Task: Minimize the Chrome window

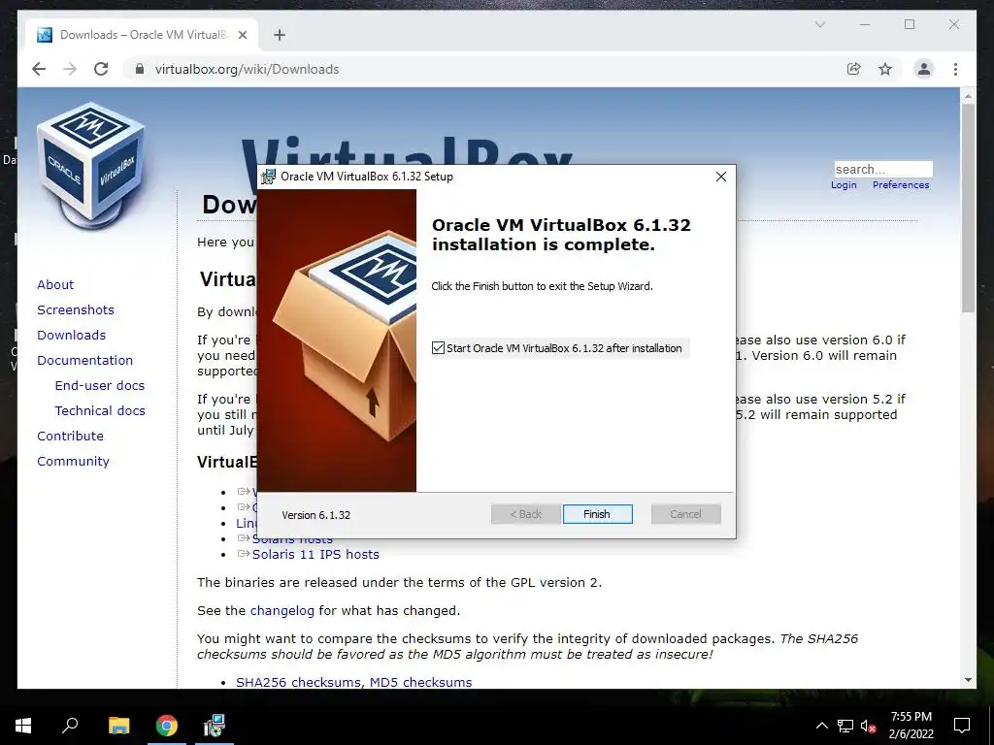Action: [x=865, y=24]
